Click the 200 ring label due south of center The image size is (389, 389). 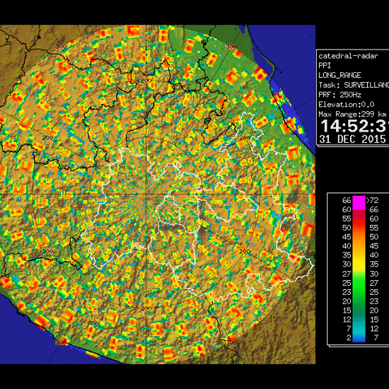(x=146, y=308)
